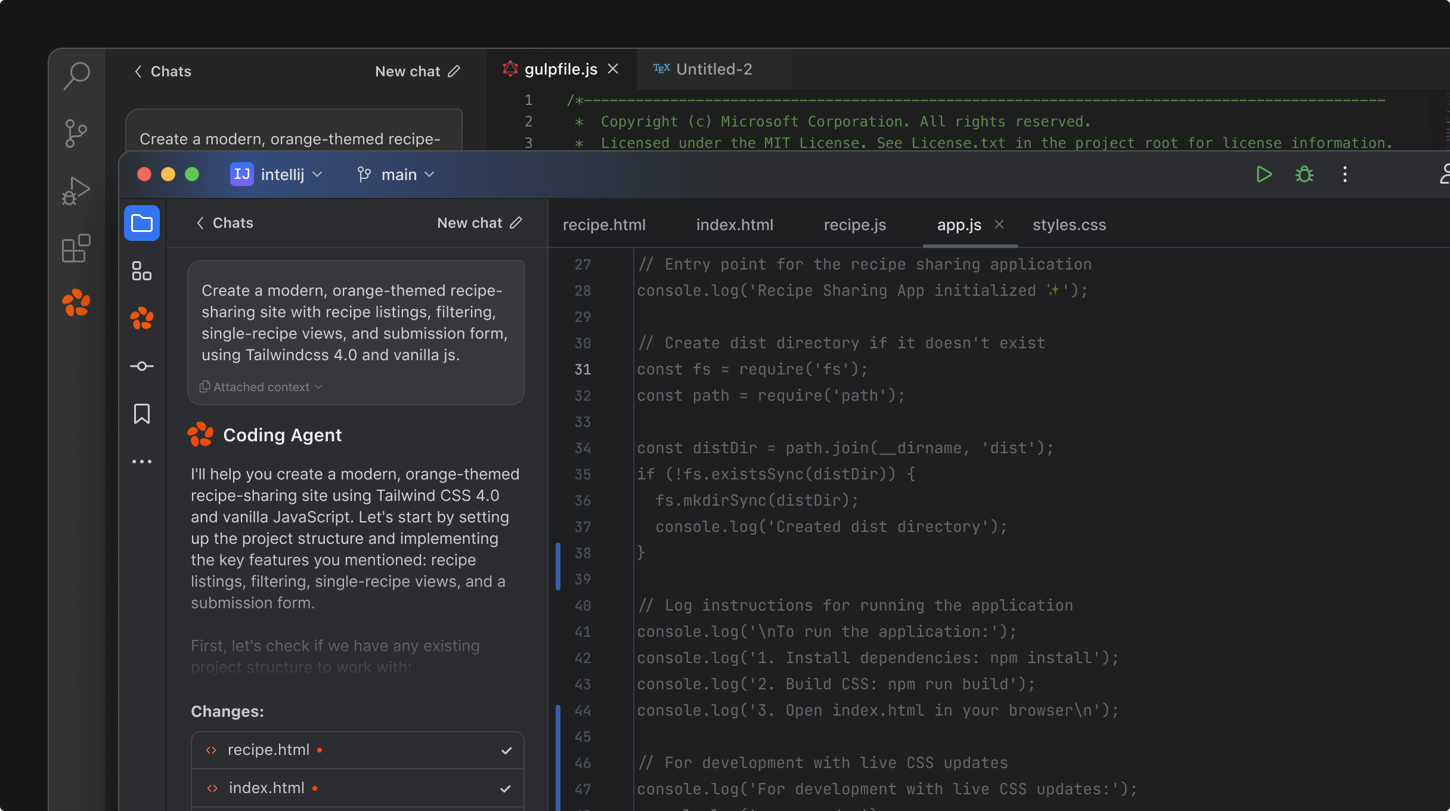Open Search in the background editor sidebar

(75, 76)
